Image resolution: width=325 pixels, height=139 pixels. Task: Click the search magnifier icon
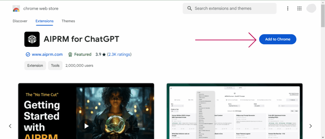(189, 9)
